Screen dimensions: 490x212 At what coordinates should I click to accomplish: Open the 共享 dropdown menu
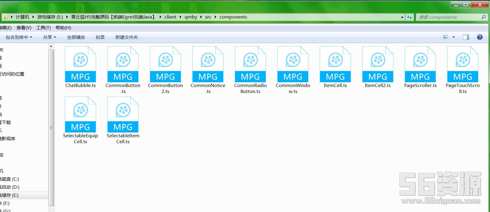(49, 37)
